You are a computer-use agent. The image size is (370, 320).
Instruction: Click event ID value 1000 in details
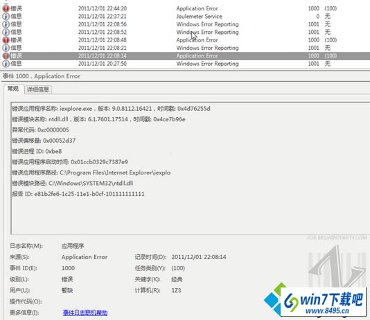(68, 268)
